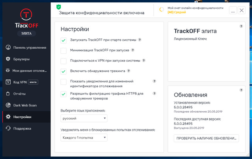The height and width of the screenshot is (159, 252).
Task: Click ПРОВЕРИТЬ НАЛИЧИЕ ОБНОВЛЕНИЙ button
Action: click(x=206, y=138)
